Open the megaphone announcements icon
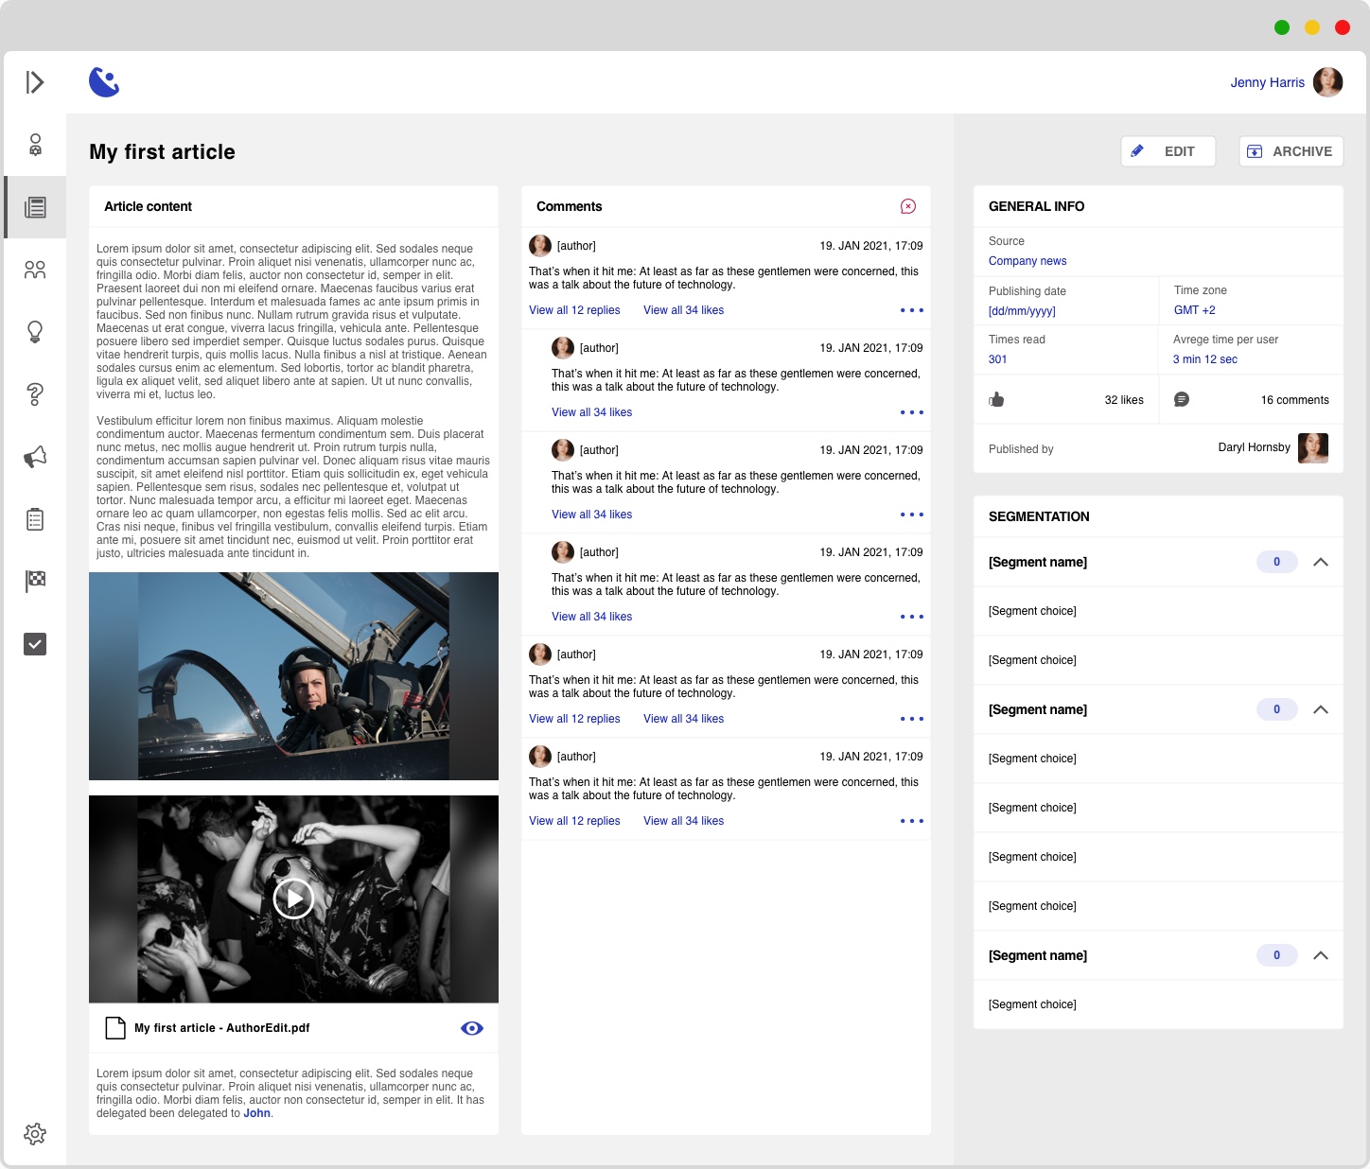Image resolution: width=1370 pixels, height=1169 pixels. click(x=35, y=458)
